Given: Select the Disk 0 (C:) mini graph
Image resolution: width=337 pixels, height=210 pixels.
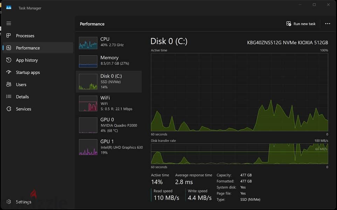Looking at the screenshot, I should [x=88, y=82].
